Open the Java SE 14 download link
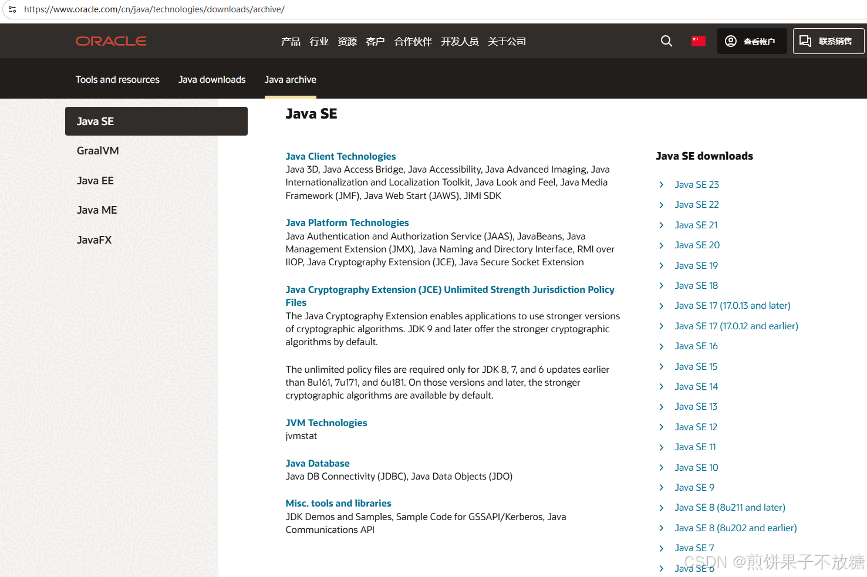The width and height of the screenshot is (867, 577). (696, 386)
